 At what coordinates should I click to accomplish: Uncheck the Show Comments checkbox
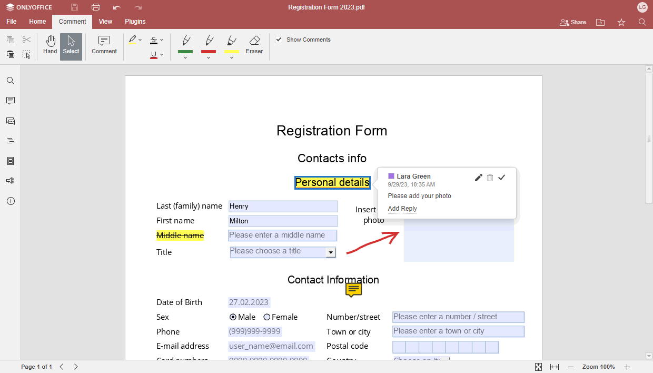(278, 39)
